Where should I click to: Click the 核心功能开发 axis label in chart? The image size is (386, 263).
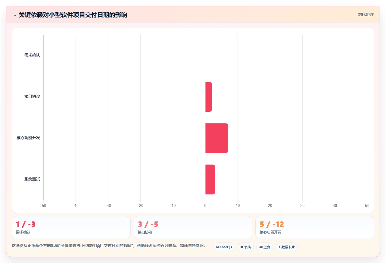pyautogui.click(x=28, y=138)
